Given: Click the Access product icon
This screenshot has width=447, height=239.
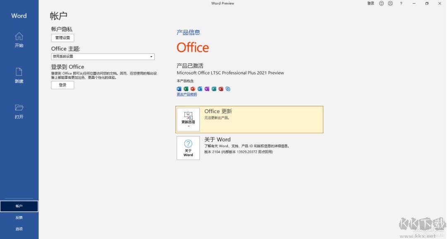Looking at the screenshot, I should click(221, 88).
